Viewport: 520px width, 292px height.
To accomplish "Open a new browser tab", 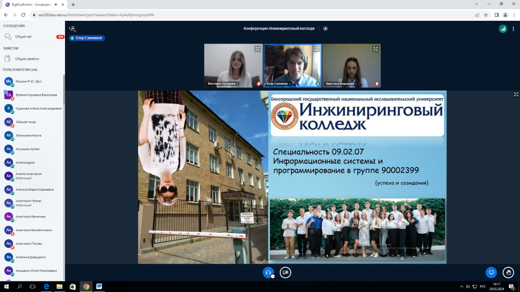I will point(73,5).
